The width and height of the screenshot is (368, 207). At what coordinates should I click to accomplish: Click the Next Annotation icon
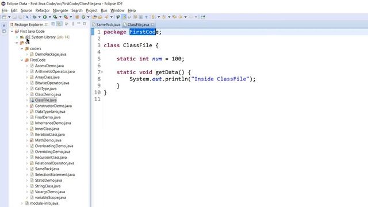click(x=154, y=17)
